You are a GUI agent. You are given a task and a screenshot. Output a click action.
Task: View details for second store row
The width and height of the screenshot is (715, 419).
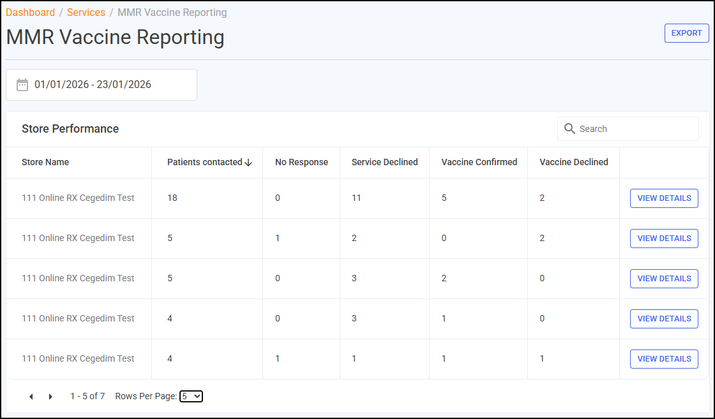[x=664, y=238]
